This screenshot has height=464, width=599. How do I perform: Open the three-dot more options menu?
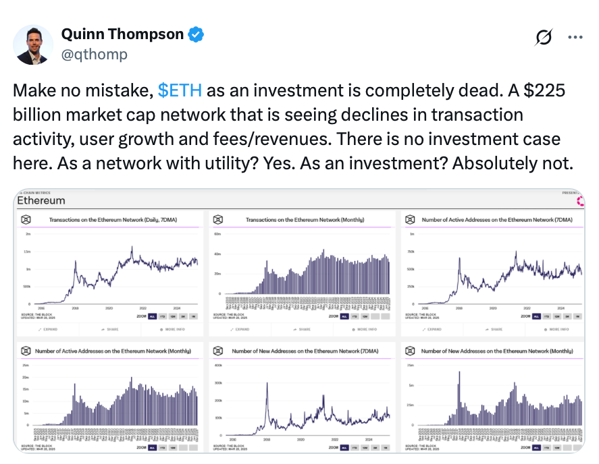click(575, 38)
